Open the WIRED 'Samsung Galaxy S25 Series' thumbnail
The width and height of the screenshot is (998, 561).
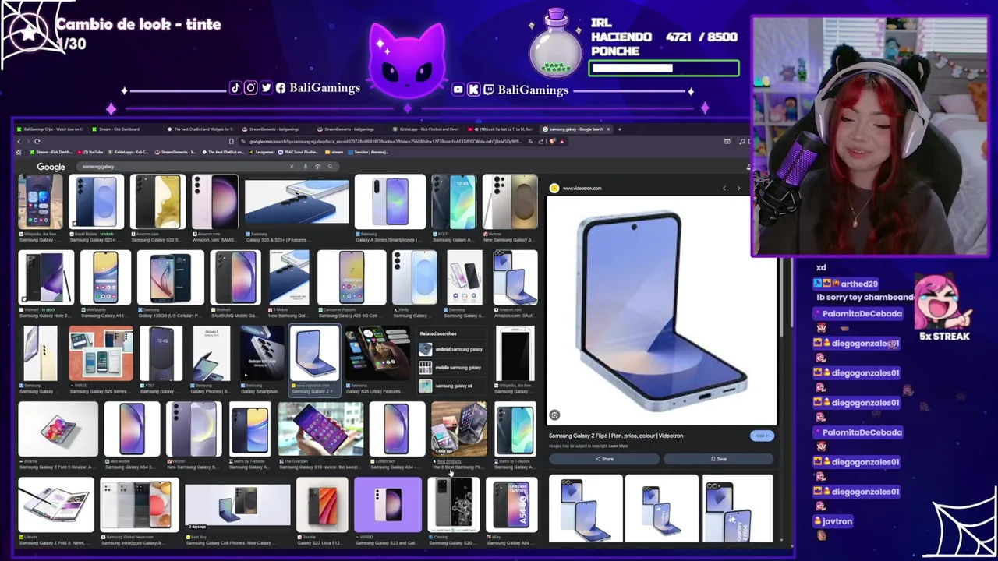tap(101, 354)
